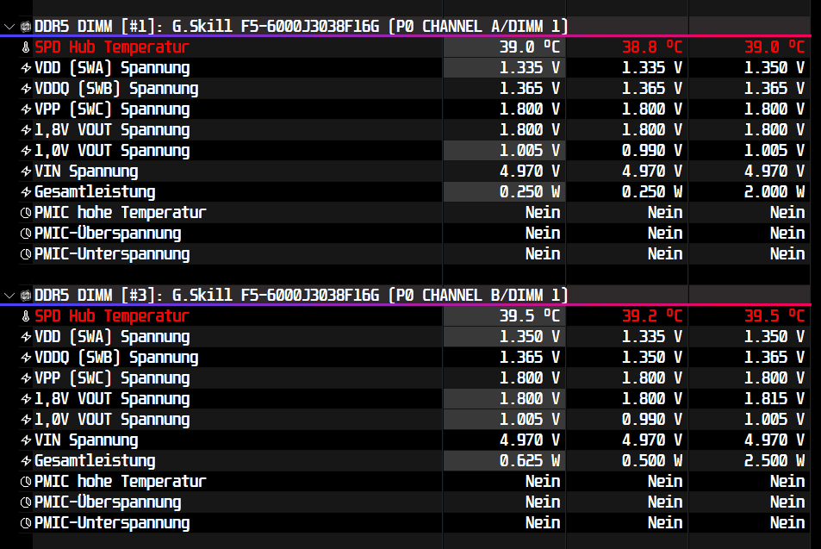Select 'PMIC-Unterspannung' label under DIMM [#3]
The image size is (821, 549).
point(112,523)
